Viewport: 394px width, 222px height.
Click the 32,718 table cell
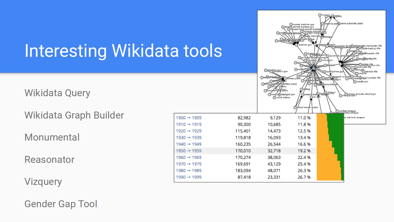(x=274, y=151)
